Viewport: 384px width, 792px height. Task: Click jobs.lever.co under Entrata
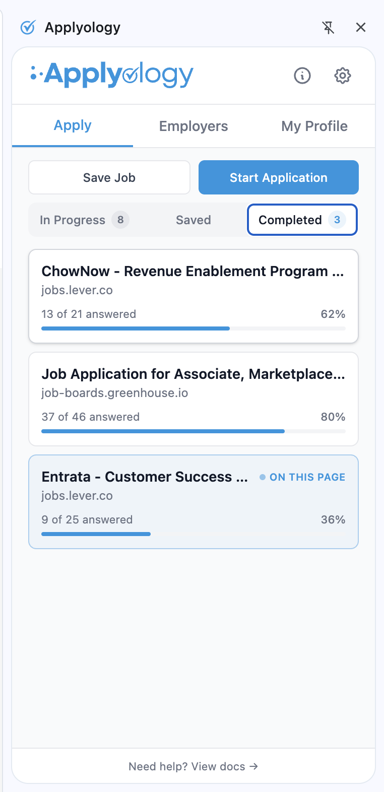click(x=77, y=496)
